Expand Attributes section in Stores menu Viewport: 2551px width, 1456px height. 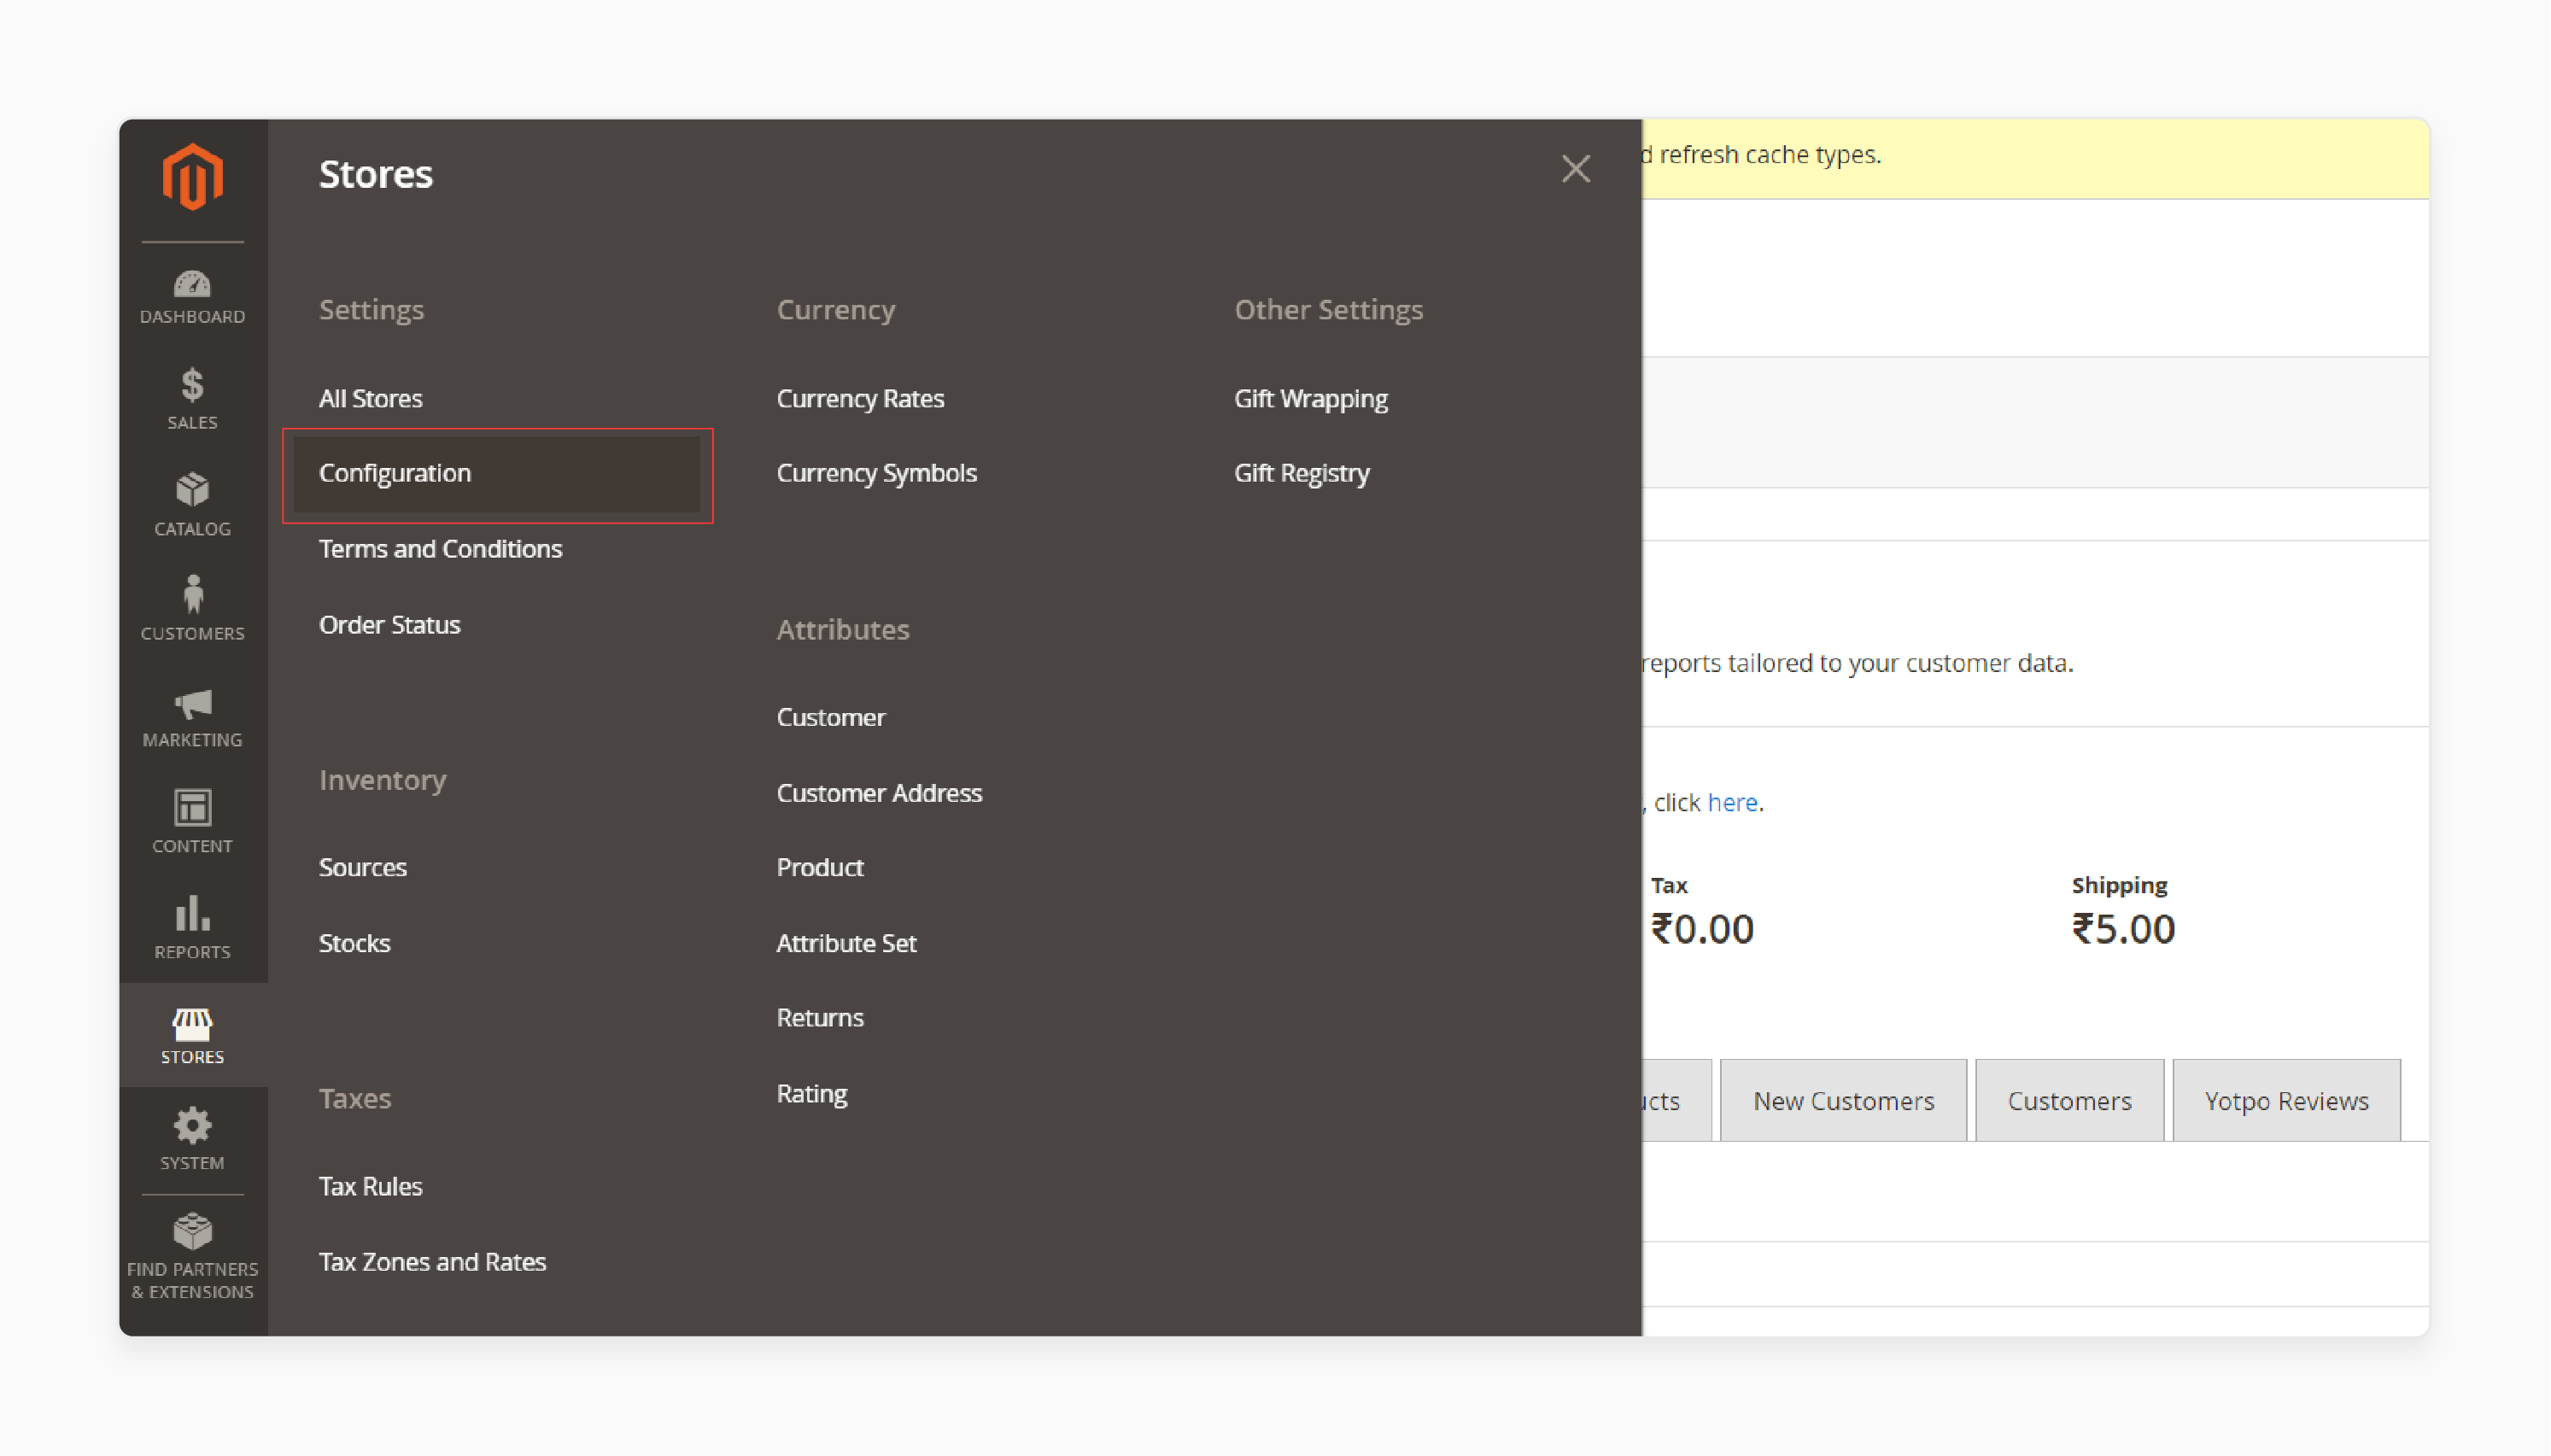click(x=841, y=629)
